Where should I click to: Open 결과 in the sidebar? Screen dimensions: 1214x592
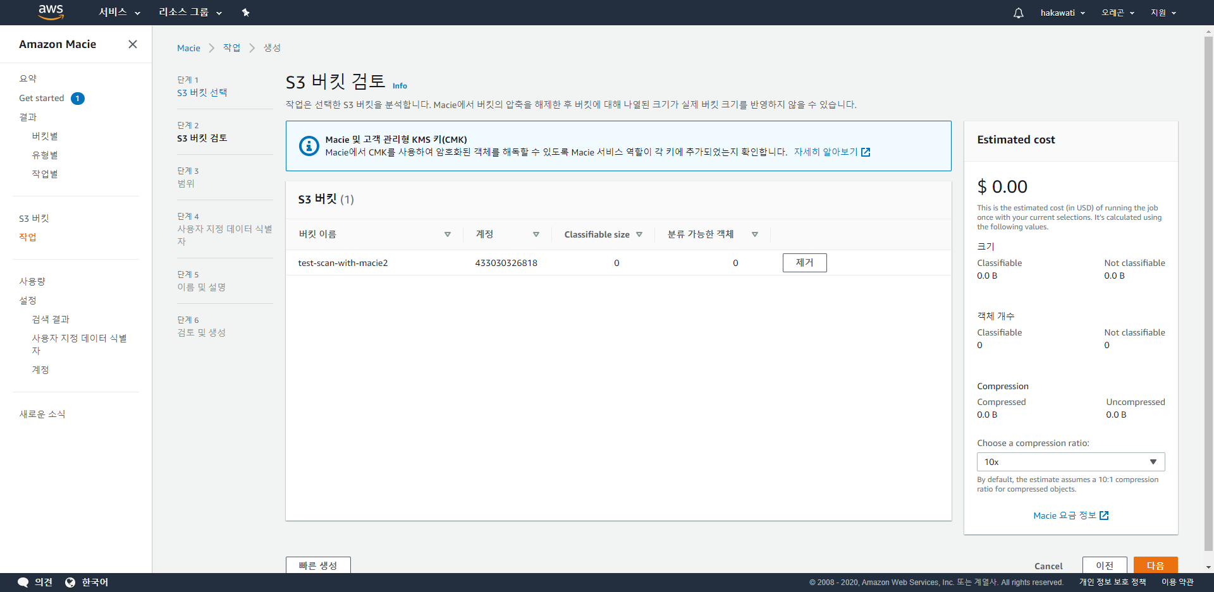tap(28, 117)
